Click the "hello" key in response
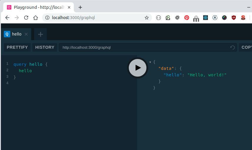The image size is (252, 150). [173, 75]
